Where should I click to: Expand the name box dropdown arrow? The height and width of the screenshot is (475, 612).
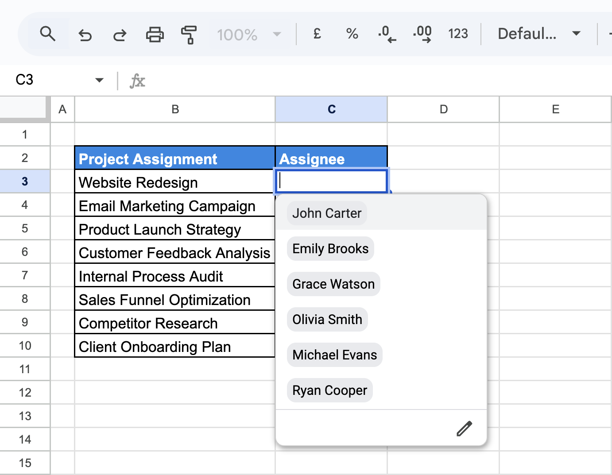pyautogui.click(x=99, y=80)
